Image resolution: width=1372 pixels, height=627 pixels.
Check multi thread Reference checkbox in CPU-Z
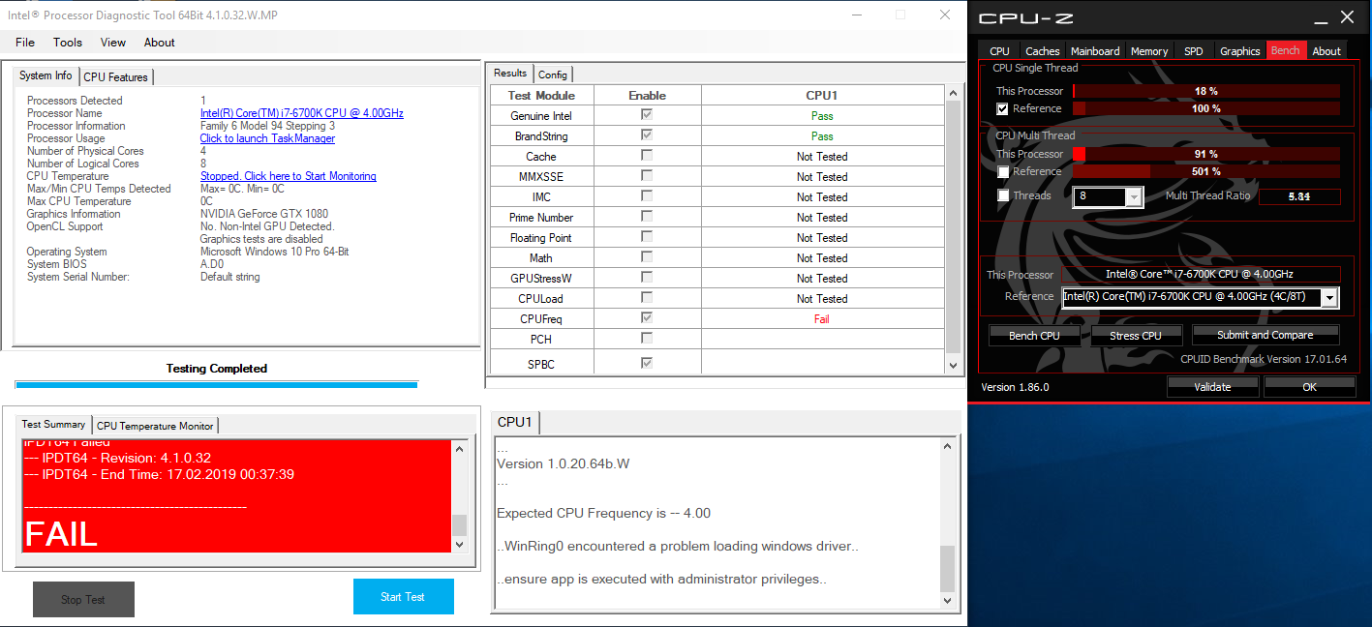(x=1003, y=171)
